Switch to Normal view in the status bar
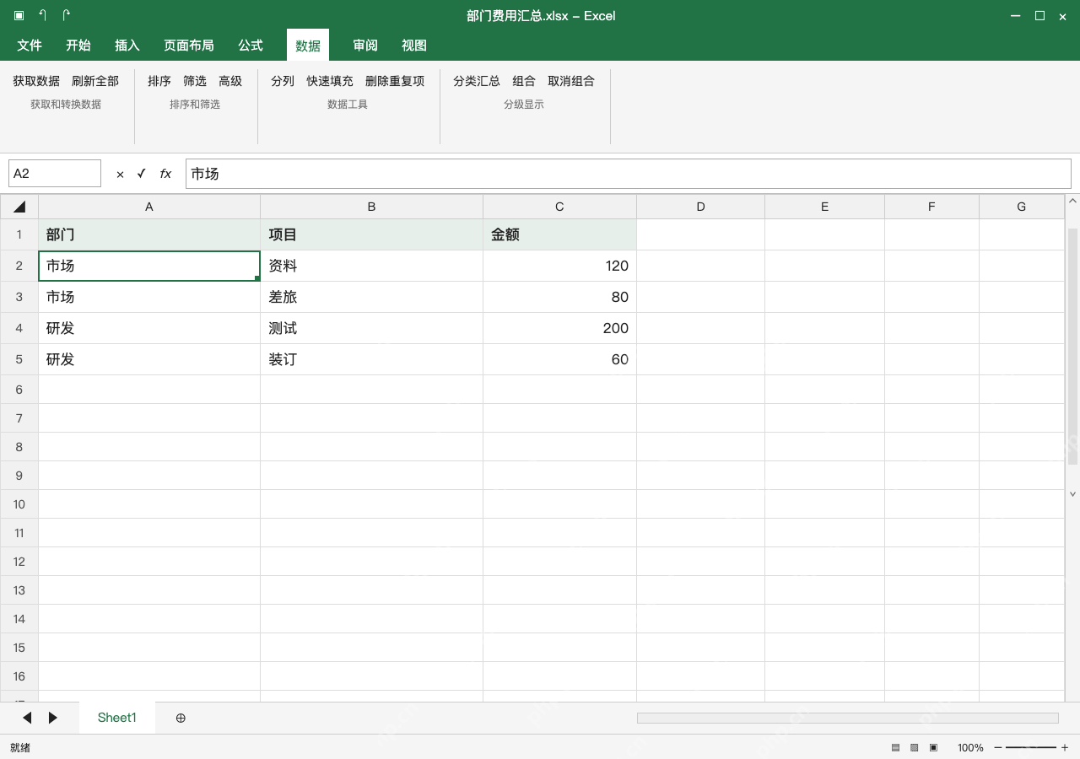 895,748
